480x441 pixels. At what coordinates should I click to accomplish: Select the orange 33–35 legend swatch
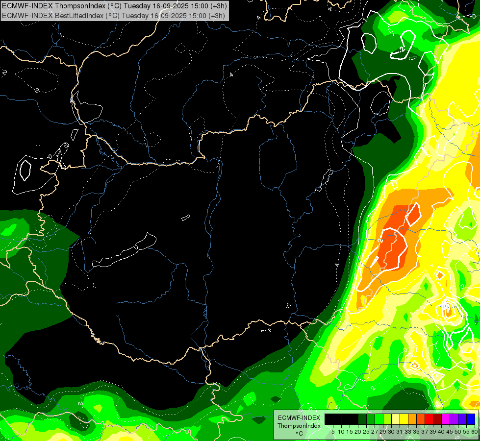click(x=412, y=419)
